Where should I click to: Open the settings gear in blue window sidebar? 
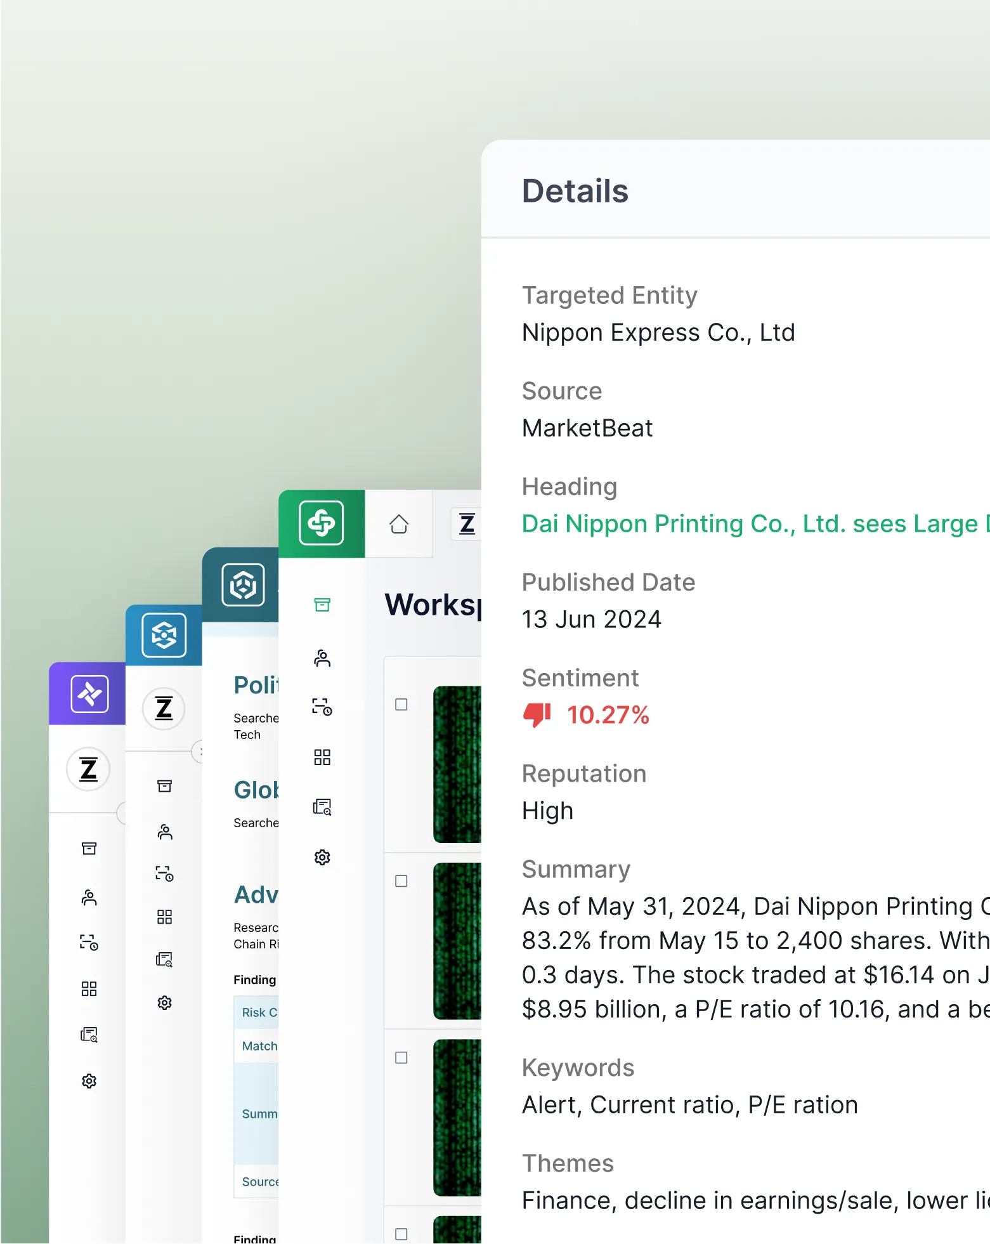(165, 1002)
